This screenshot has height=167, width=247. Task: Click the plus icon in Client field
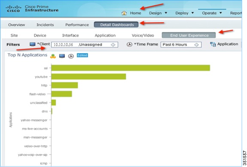(113, 45)
